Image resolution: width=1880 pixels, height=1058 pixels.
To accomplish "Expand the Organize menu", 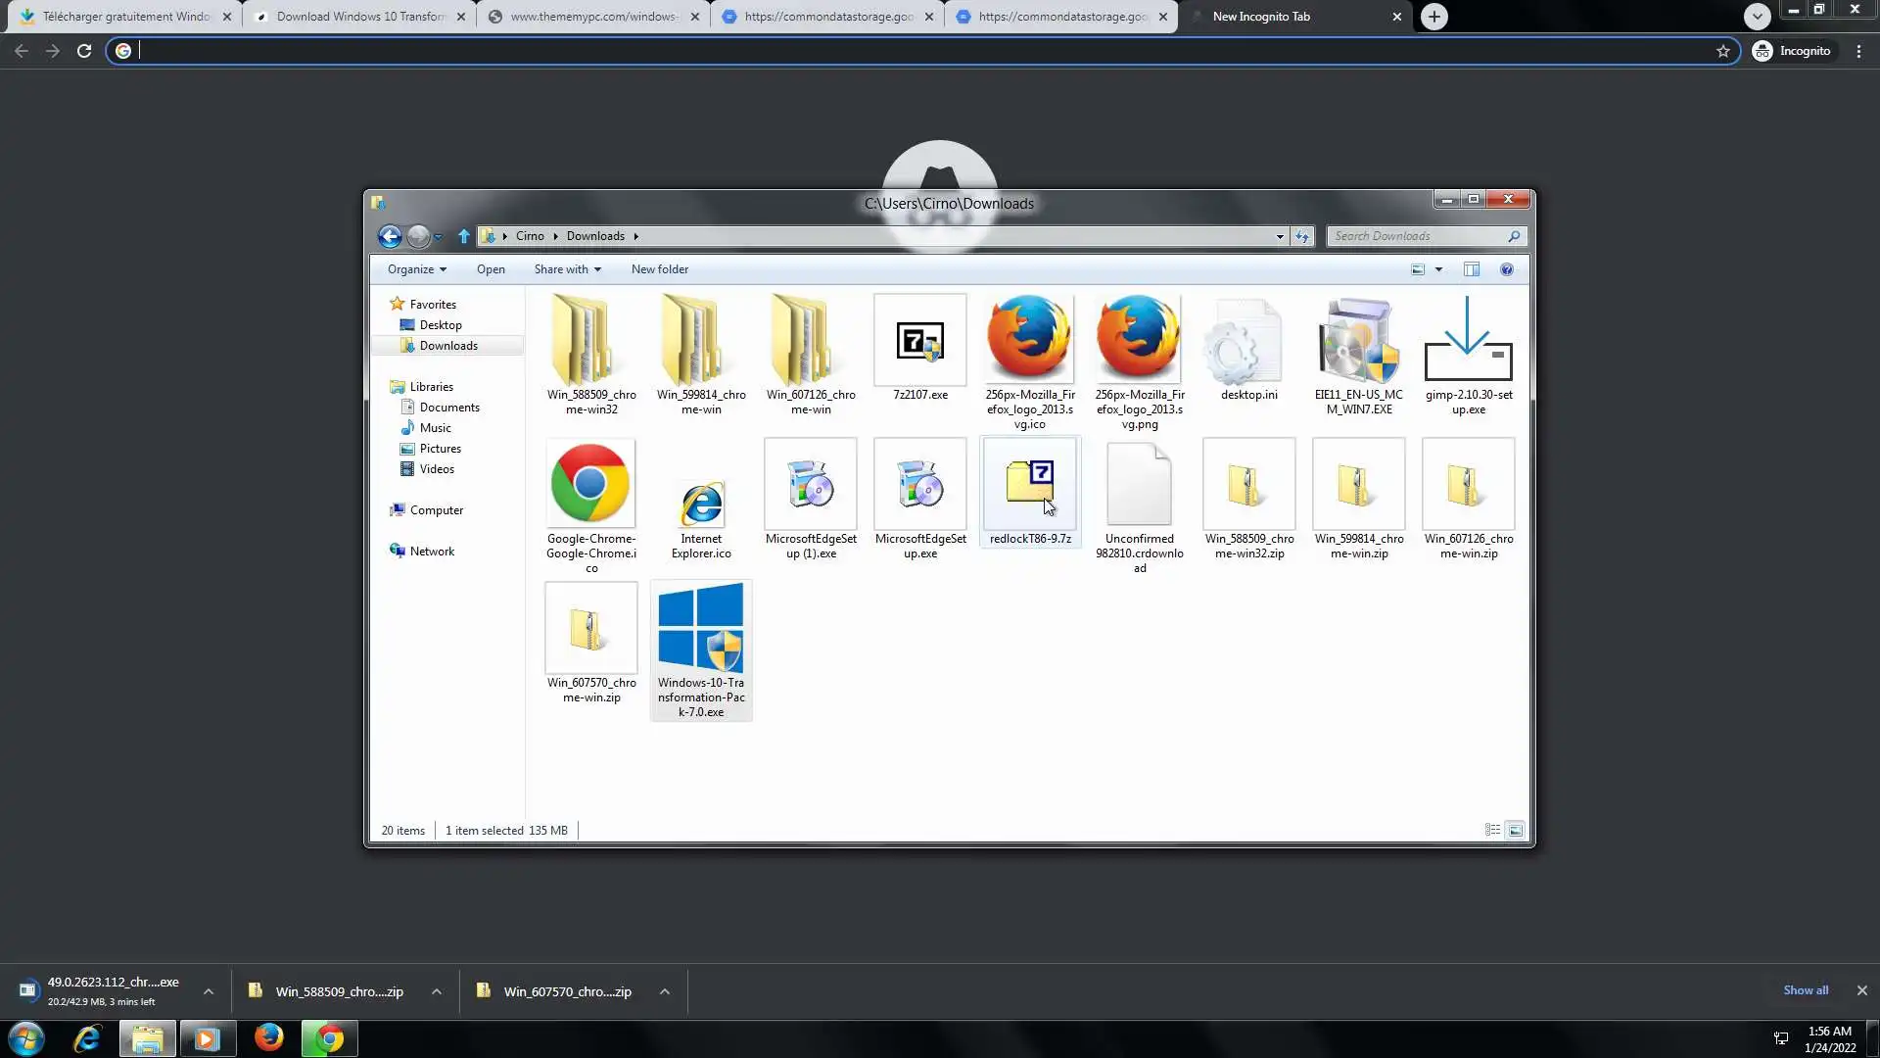I will [x=416, y=269].
